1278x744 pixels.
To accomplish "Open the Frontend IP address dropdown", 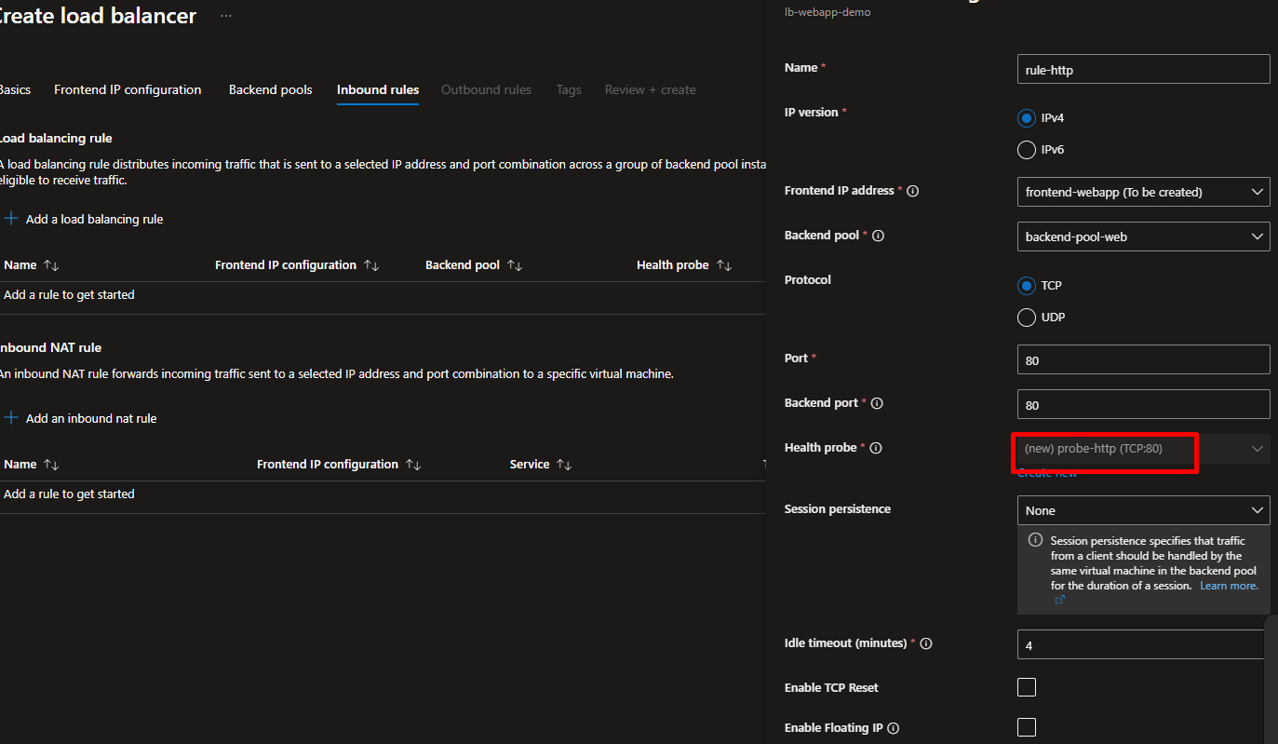I will coord(1143,192).
